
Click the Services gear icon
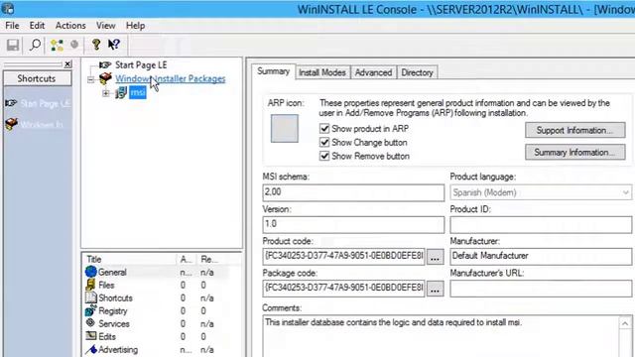pyautogui.click(x=90, y=323)
